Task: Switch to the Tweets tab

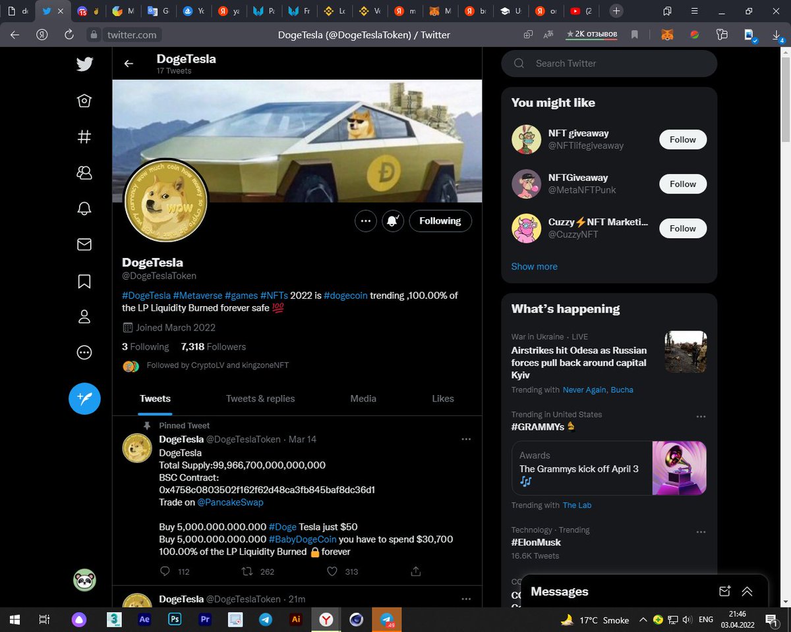Action: point(155,398)
